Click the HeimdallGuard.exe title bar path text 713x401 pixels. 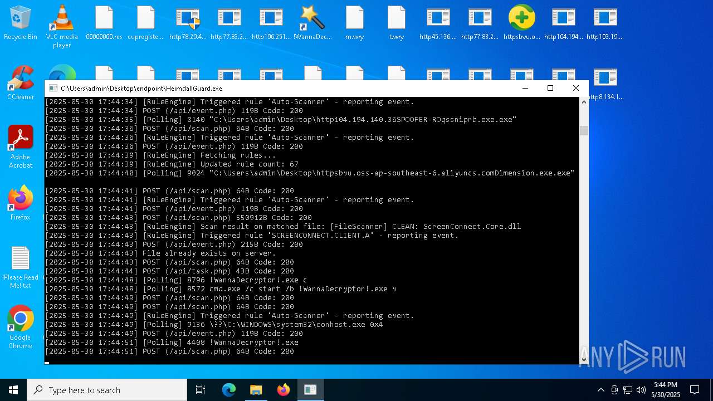pos(141,88)
